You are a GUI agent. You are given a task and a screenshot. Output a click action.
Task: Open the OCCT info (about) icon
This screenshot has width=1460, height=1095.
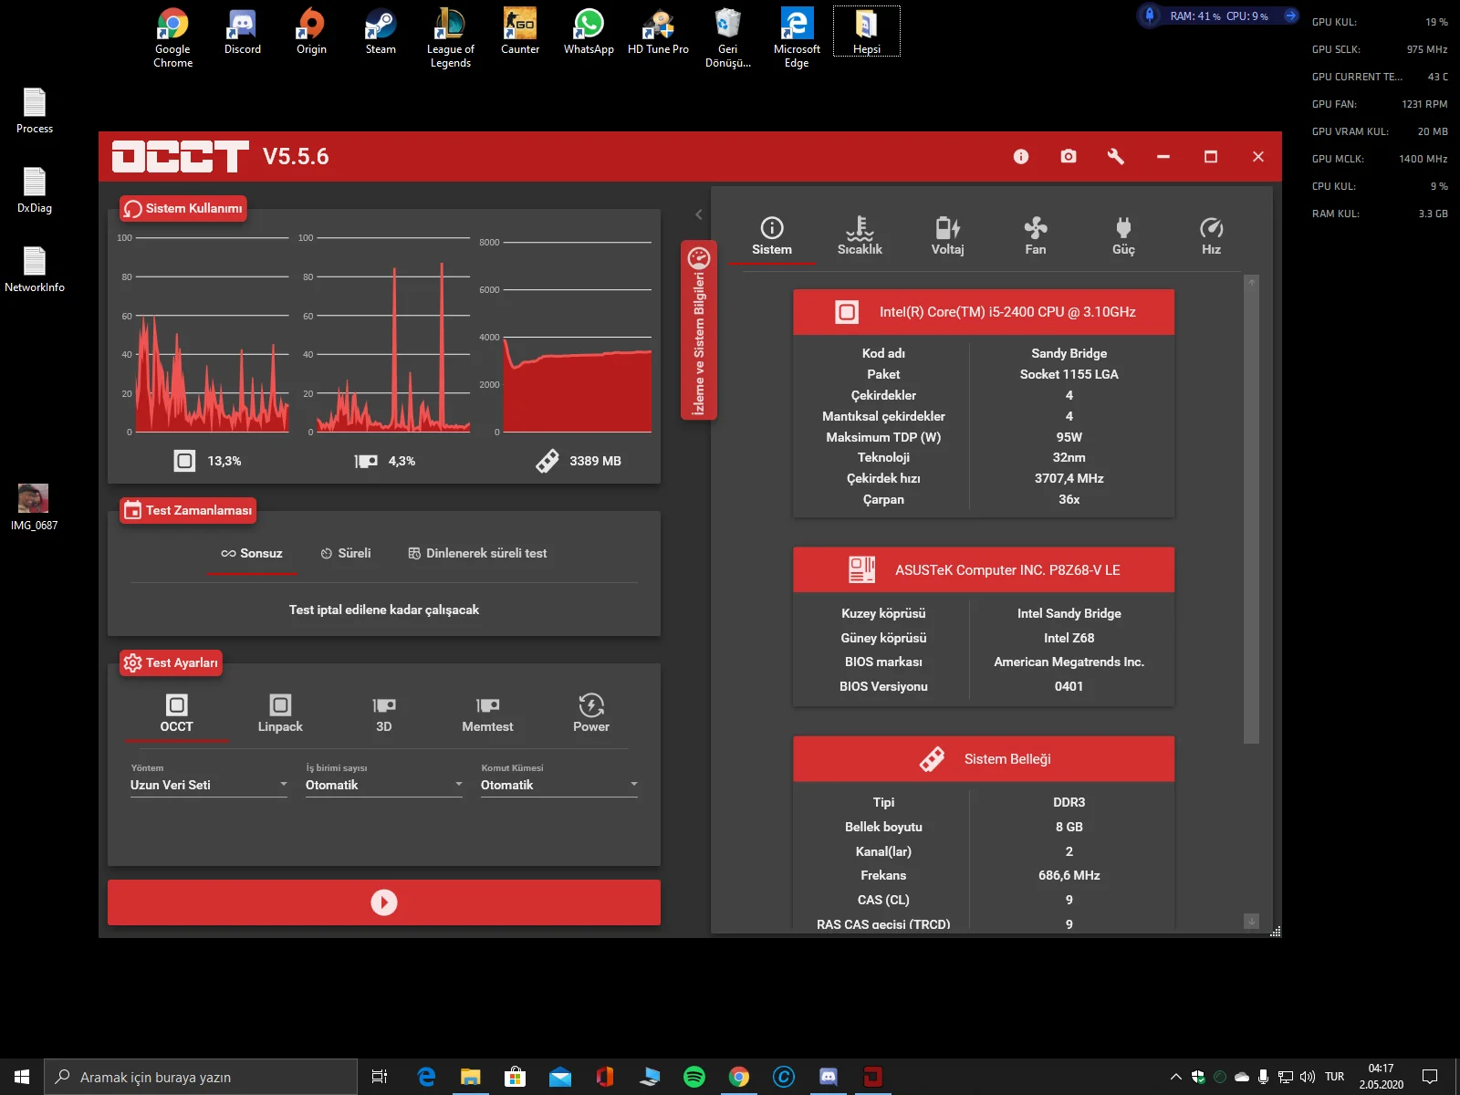point(1021,157)
